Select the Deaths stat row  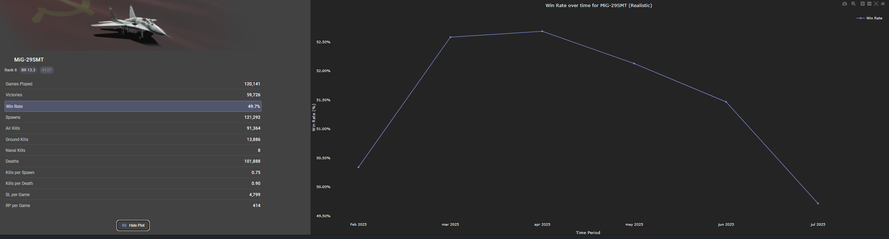pyautogui.click(x=133, y=161)
